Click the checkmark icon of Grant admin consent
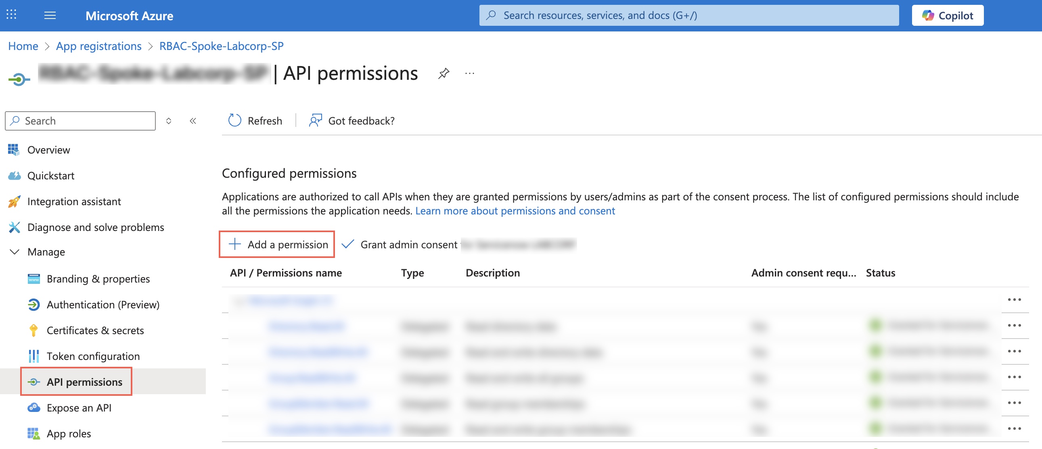Image resolution: width=1042 pixels, height=449 pixels. click(348, 244)
